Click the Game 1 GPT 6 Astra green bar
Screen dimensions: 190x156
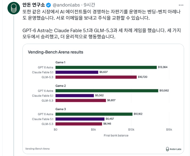106,67
